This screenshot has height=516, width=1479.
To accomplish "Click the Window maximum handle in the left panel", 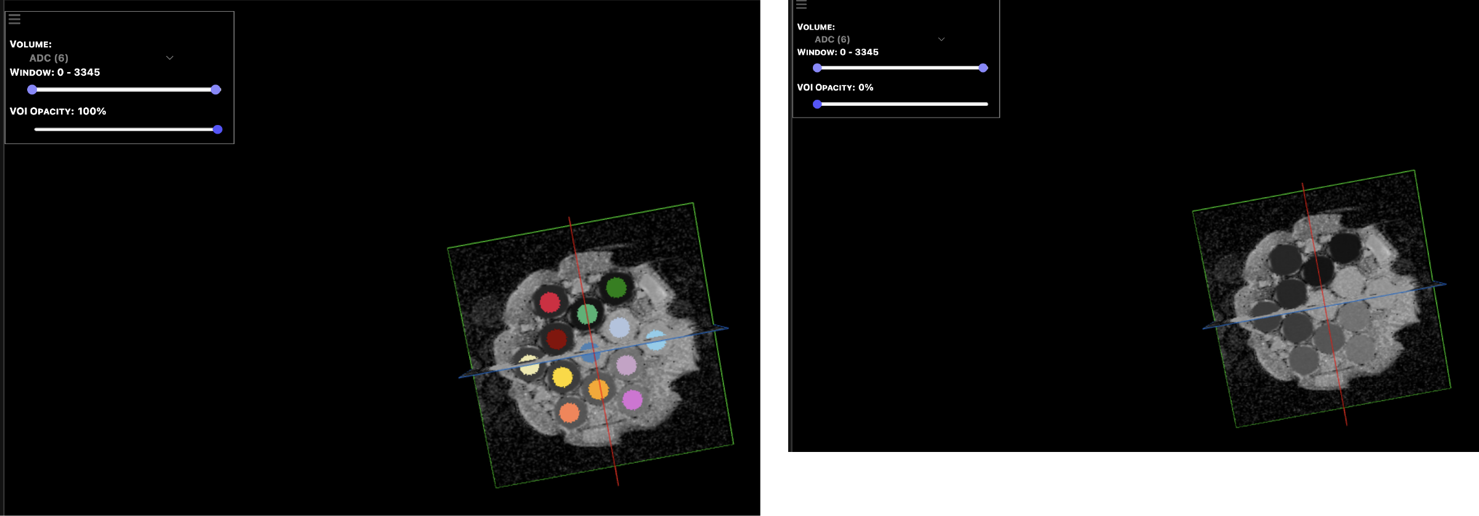I will coord(216,90).
